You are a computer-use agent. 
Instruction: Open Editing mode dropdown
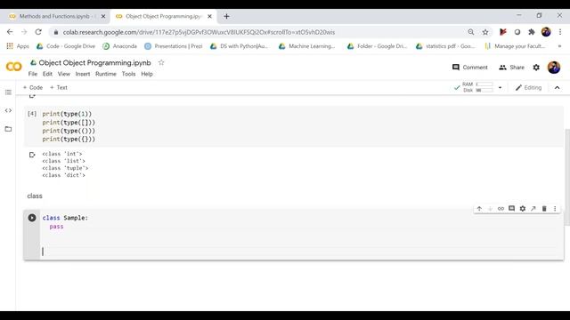(x=528, y=87)
